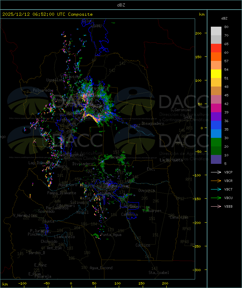
Task: Pick the dark blue 35-36 dBZ swatch
Action: click(x=216, y=125)
